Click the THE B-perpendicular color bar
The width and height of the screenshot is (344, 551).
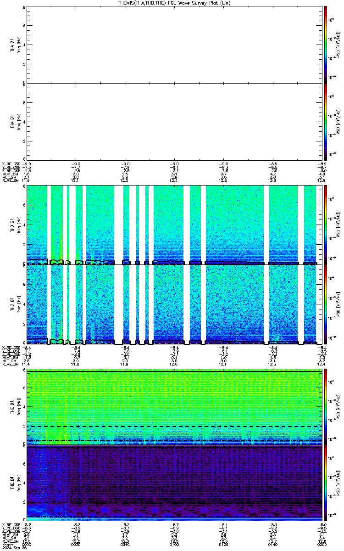(x=325, y=407)
